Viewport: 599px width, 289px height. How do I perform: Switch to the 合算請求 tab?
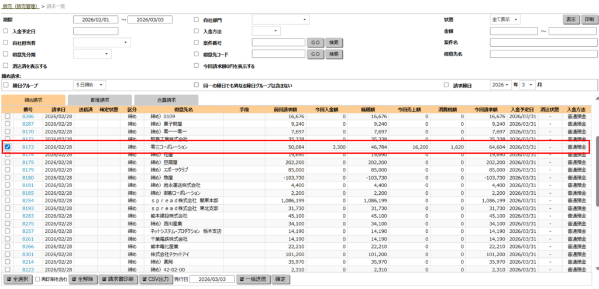coord(167,100)
